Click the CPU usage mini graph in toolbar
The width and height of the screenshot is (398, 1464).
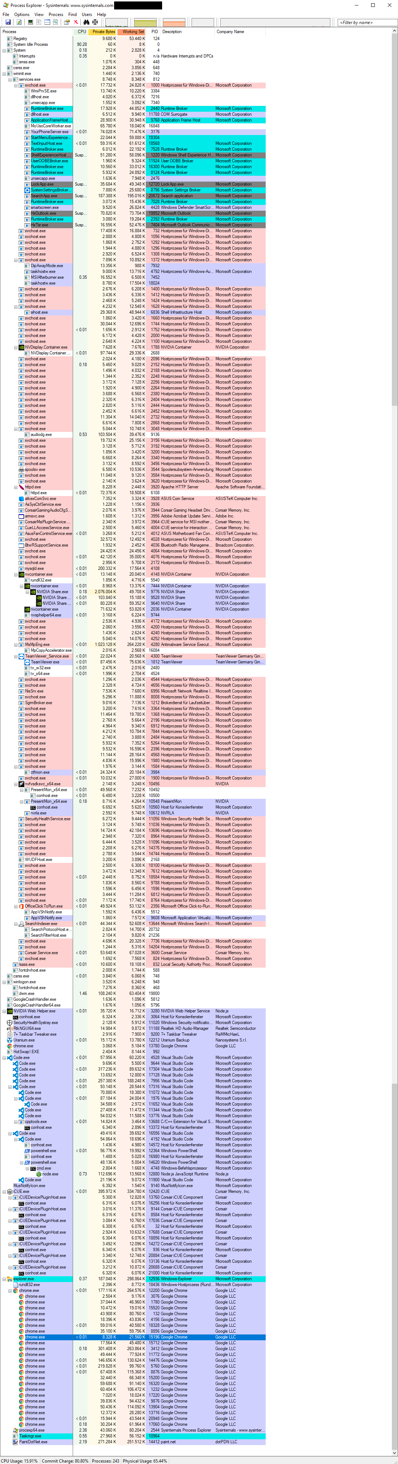tap(116, 22)
